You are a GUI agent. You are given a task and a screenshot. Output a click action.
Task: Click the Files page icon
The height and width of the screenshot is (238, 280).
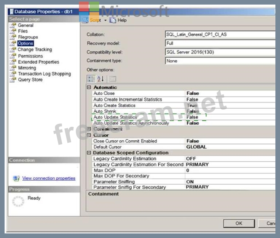13,31
